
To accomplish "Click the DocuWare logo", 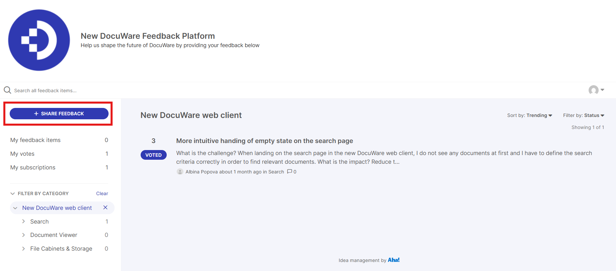I will (x=39, y=40).
